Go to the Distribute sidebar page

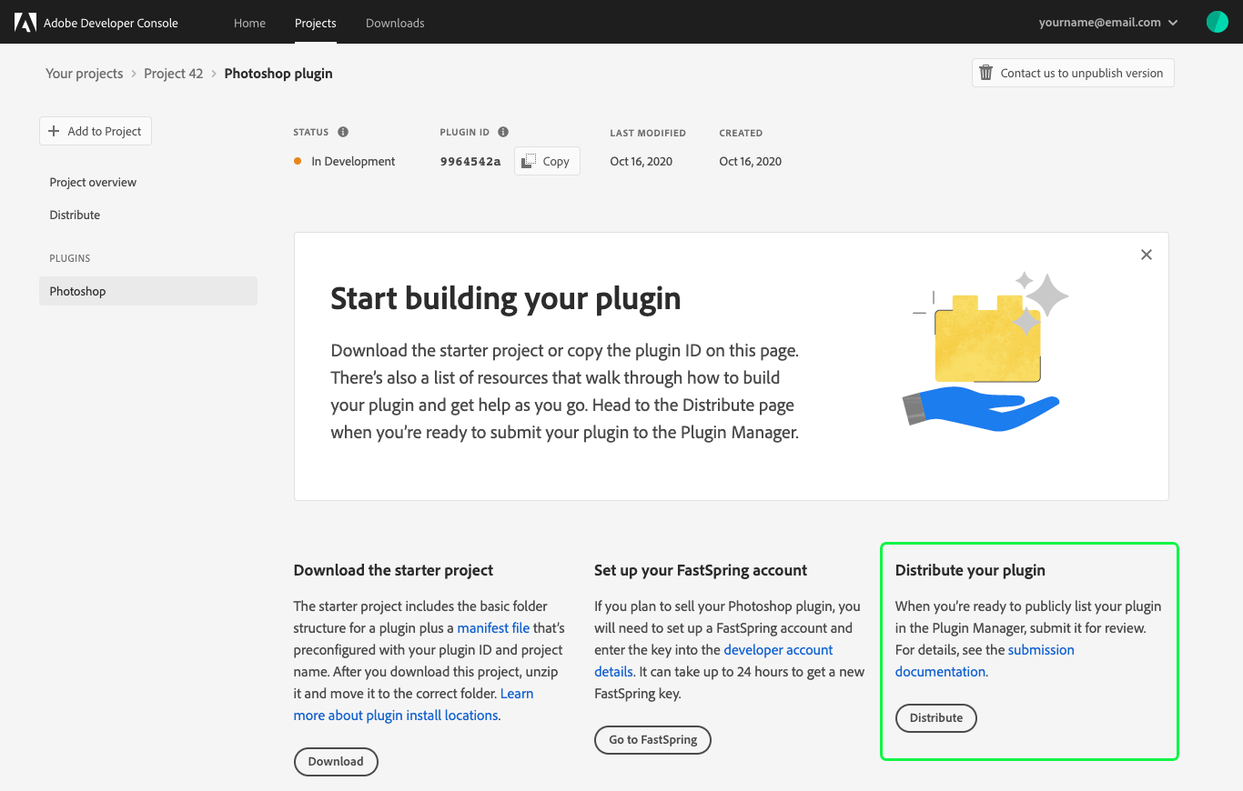pos(74,215)
